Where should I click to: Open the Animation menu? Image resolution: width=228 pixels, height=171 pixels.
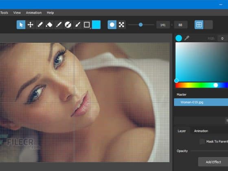34,13
